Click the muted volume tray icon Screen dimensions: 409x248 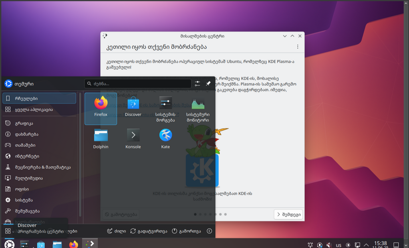(329, 245)
